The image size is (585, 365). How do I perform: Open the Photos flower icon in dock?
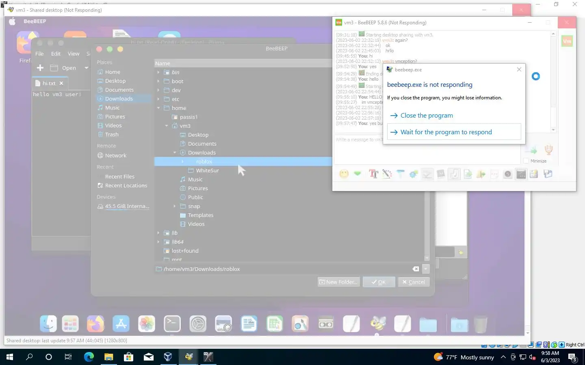pyautogui.click(x=147, y=324)
